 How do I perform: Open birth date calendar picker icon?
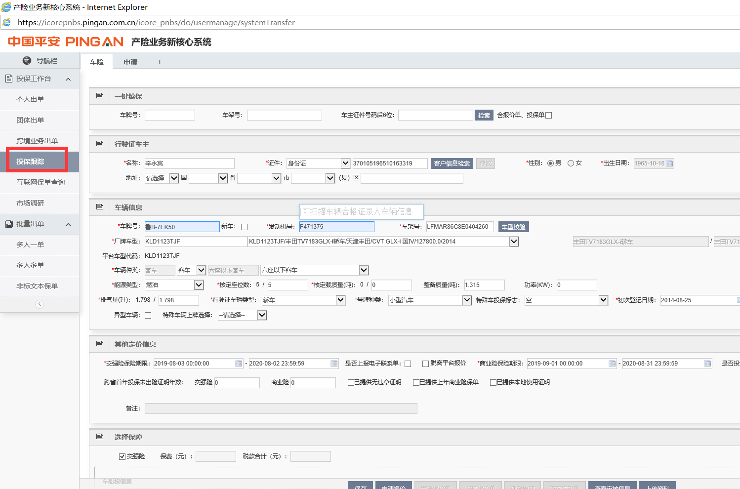tap(669, 163)
